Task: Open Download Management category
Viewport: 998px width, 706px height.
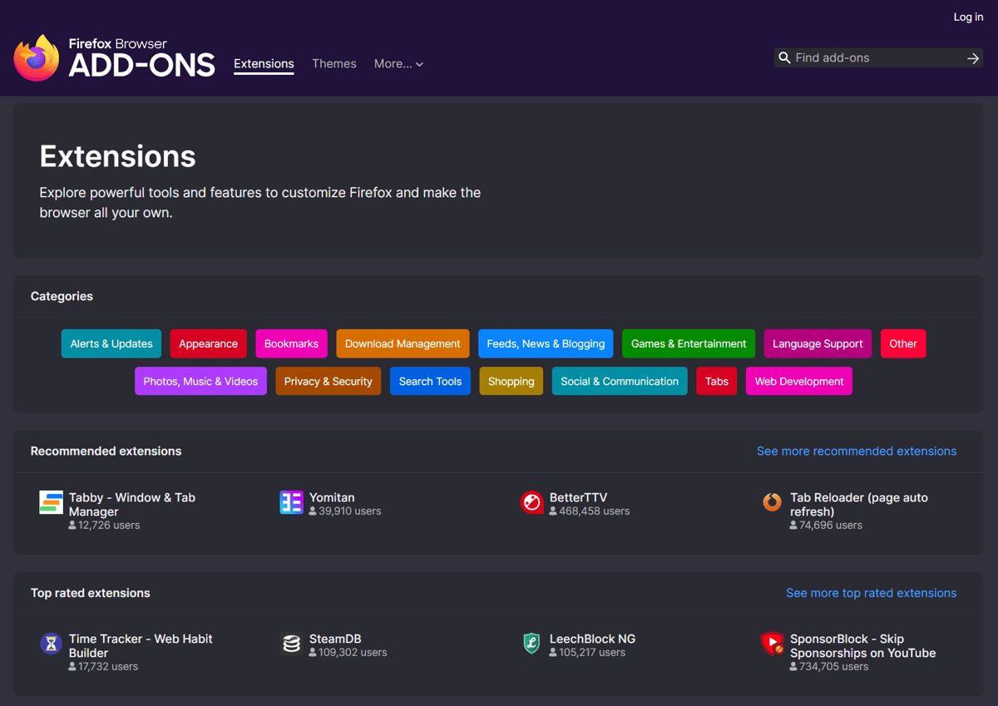Action: 403,343
